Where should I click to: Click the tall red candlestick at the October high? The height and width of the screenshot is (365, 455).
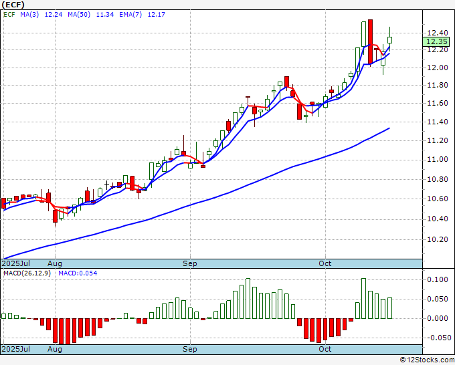370,42
